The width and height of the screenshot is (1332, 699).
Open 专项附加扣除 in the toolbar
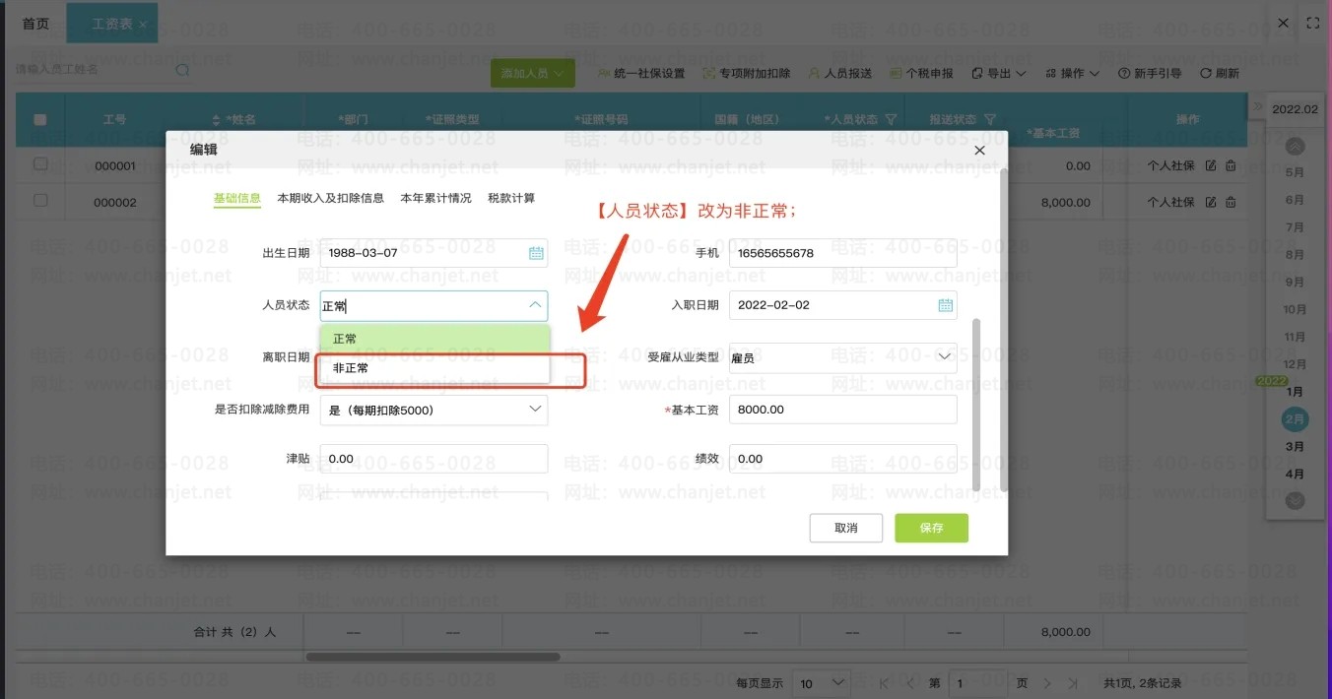coord(746,74)
